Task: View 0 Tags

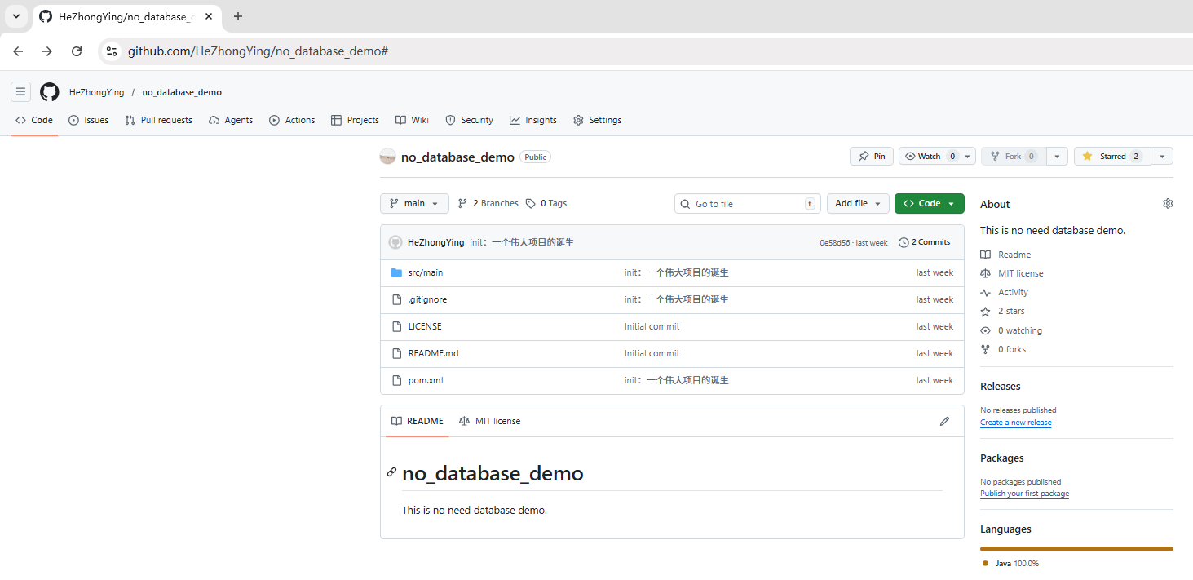Action: [546, 203]
